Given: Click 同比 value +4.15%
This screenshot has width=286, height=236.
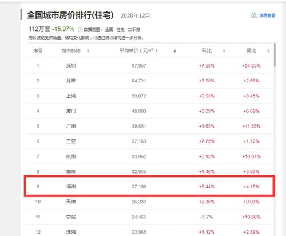Looking at the screenshot, I should [251, 187].
